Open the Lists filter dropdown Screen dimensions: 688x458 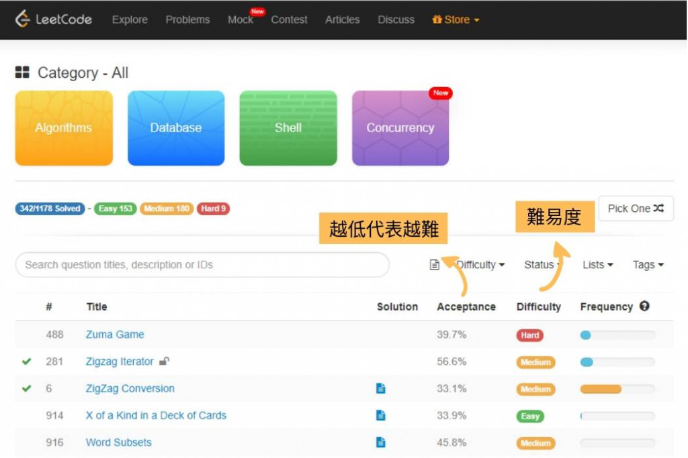(x=597, y=265)
